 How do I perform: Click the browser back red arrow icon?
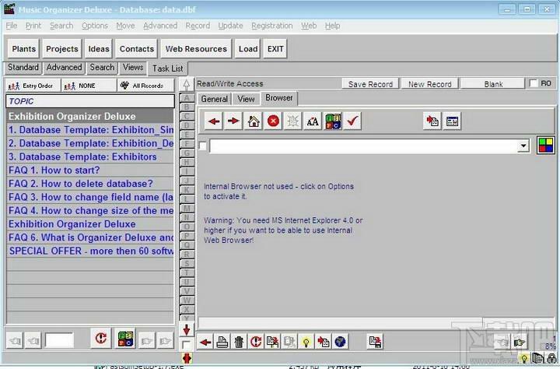214,121
